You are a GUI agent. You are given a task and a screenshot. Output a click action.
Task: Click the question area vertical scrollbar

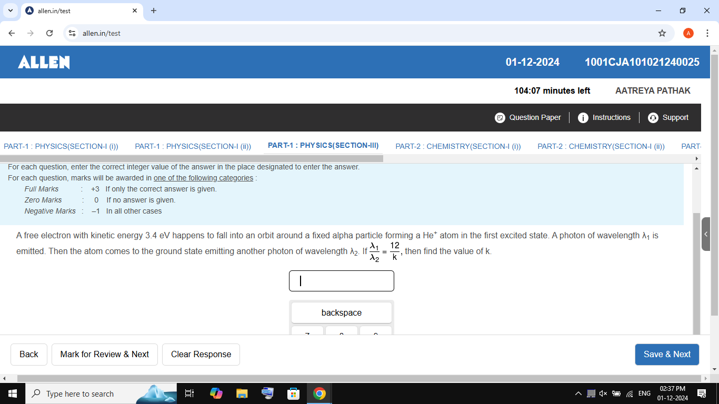pyautogui.click(x=697, y=274)
